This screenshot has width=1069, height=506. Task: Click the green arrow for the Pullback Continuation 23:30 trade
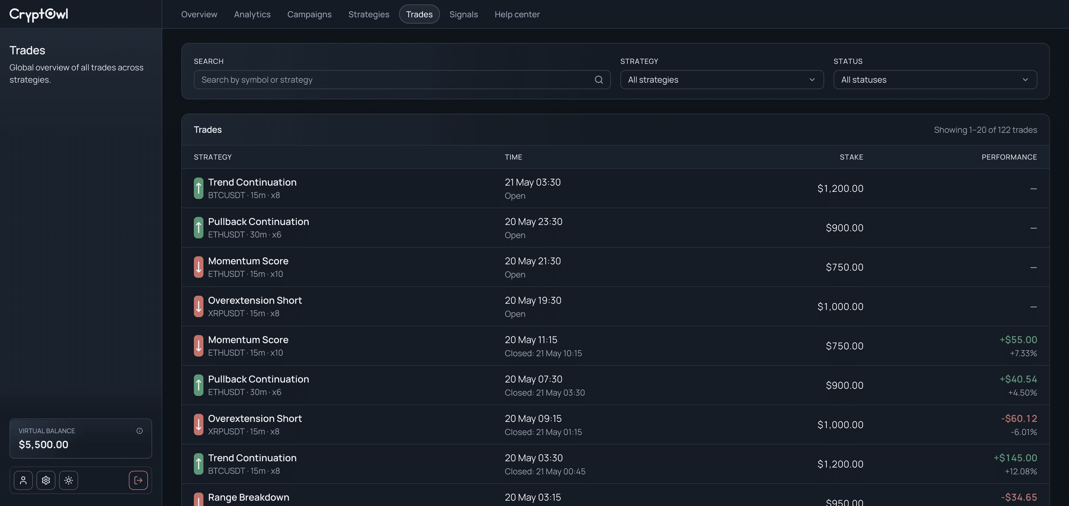point(198,228)
